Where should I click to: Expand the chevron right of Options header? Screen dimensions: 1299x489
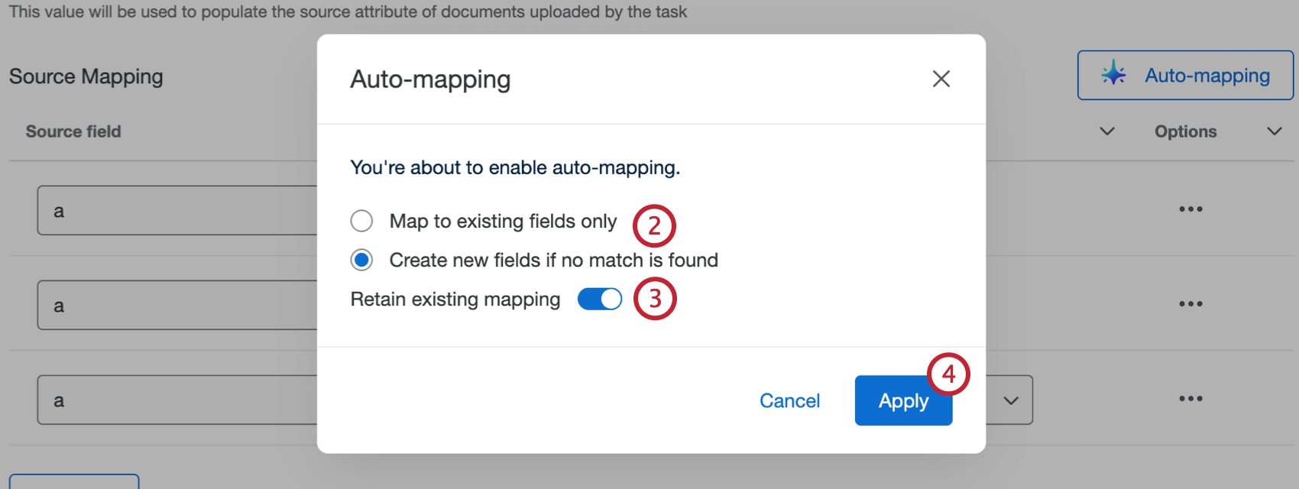[x=1274, y=131]
